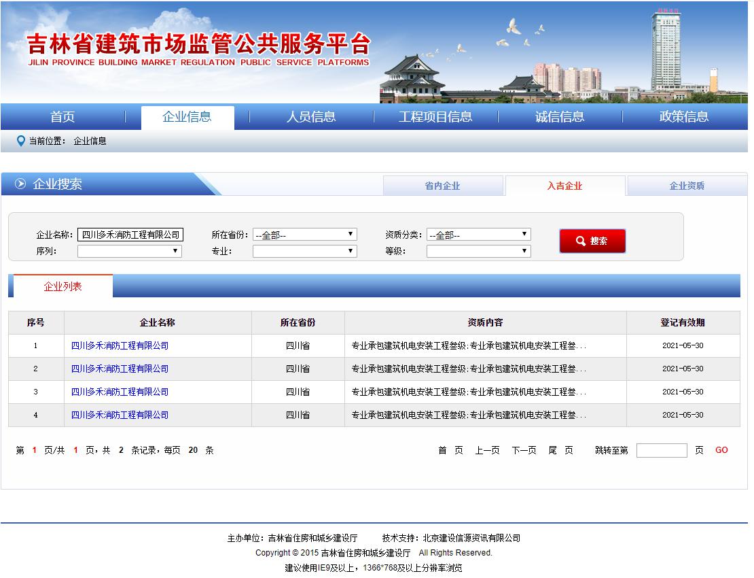The height and width of the screenshot is (578, 754).
Task: Click the red GO jump button
Action: pos(721,450)
